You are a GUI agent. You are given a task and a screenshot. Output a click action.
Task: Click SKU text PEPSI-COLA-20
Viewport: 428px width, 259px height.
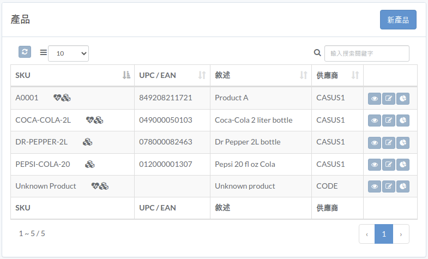point(43,164)
